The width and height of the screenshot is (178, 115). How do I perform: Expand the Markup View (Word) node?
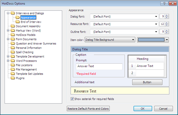pyautogui.click(x=8, y=30)
